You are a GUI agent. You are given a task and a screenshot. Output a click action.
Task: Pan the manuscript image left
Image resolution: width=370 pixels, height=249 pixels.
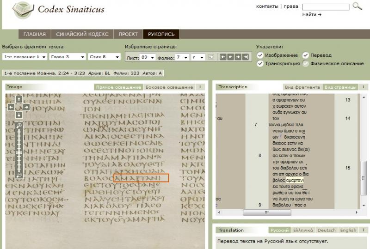[11, 107]
